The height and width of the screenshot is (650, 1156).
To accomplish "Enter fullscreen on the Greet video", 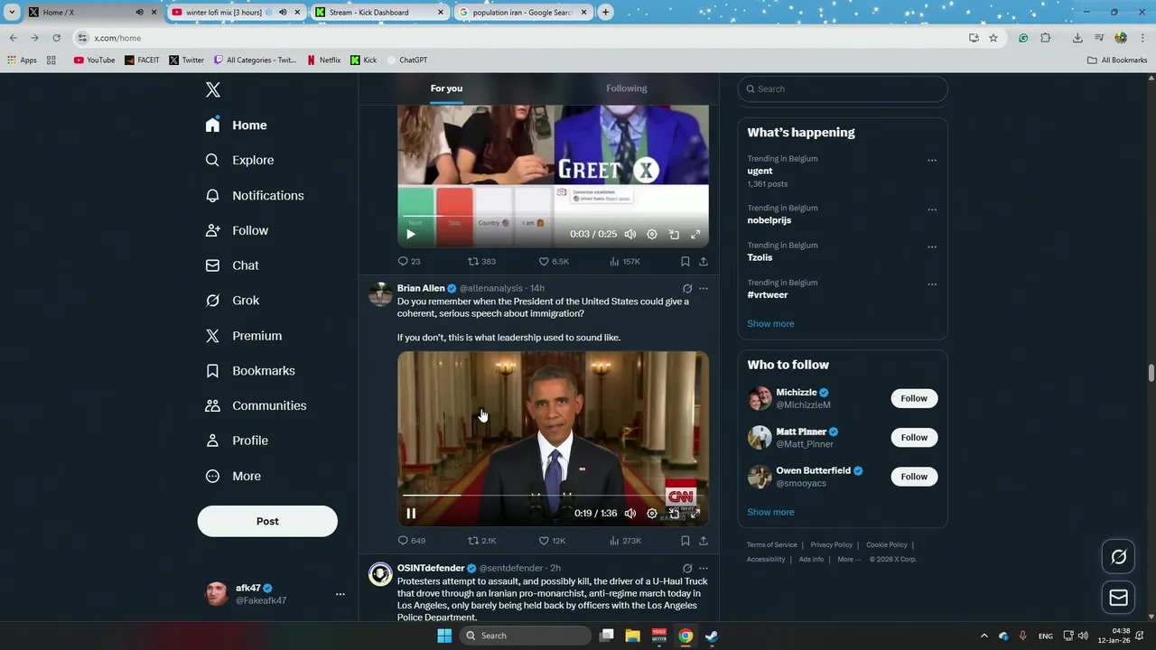I will [695, 234].
